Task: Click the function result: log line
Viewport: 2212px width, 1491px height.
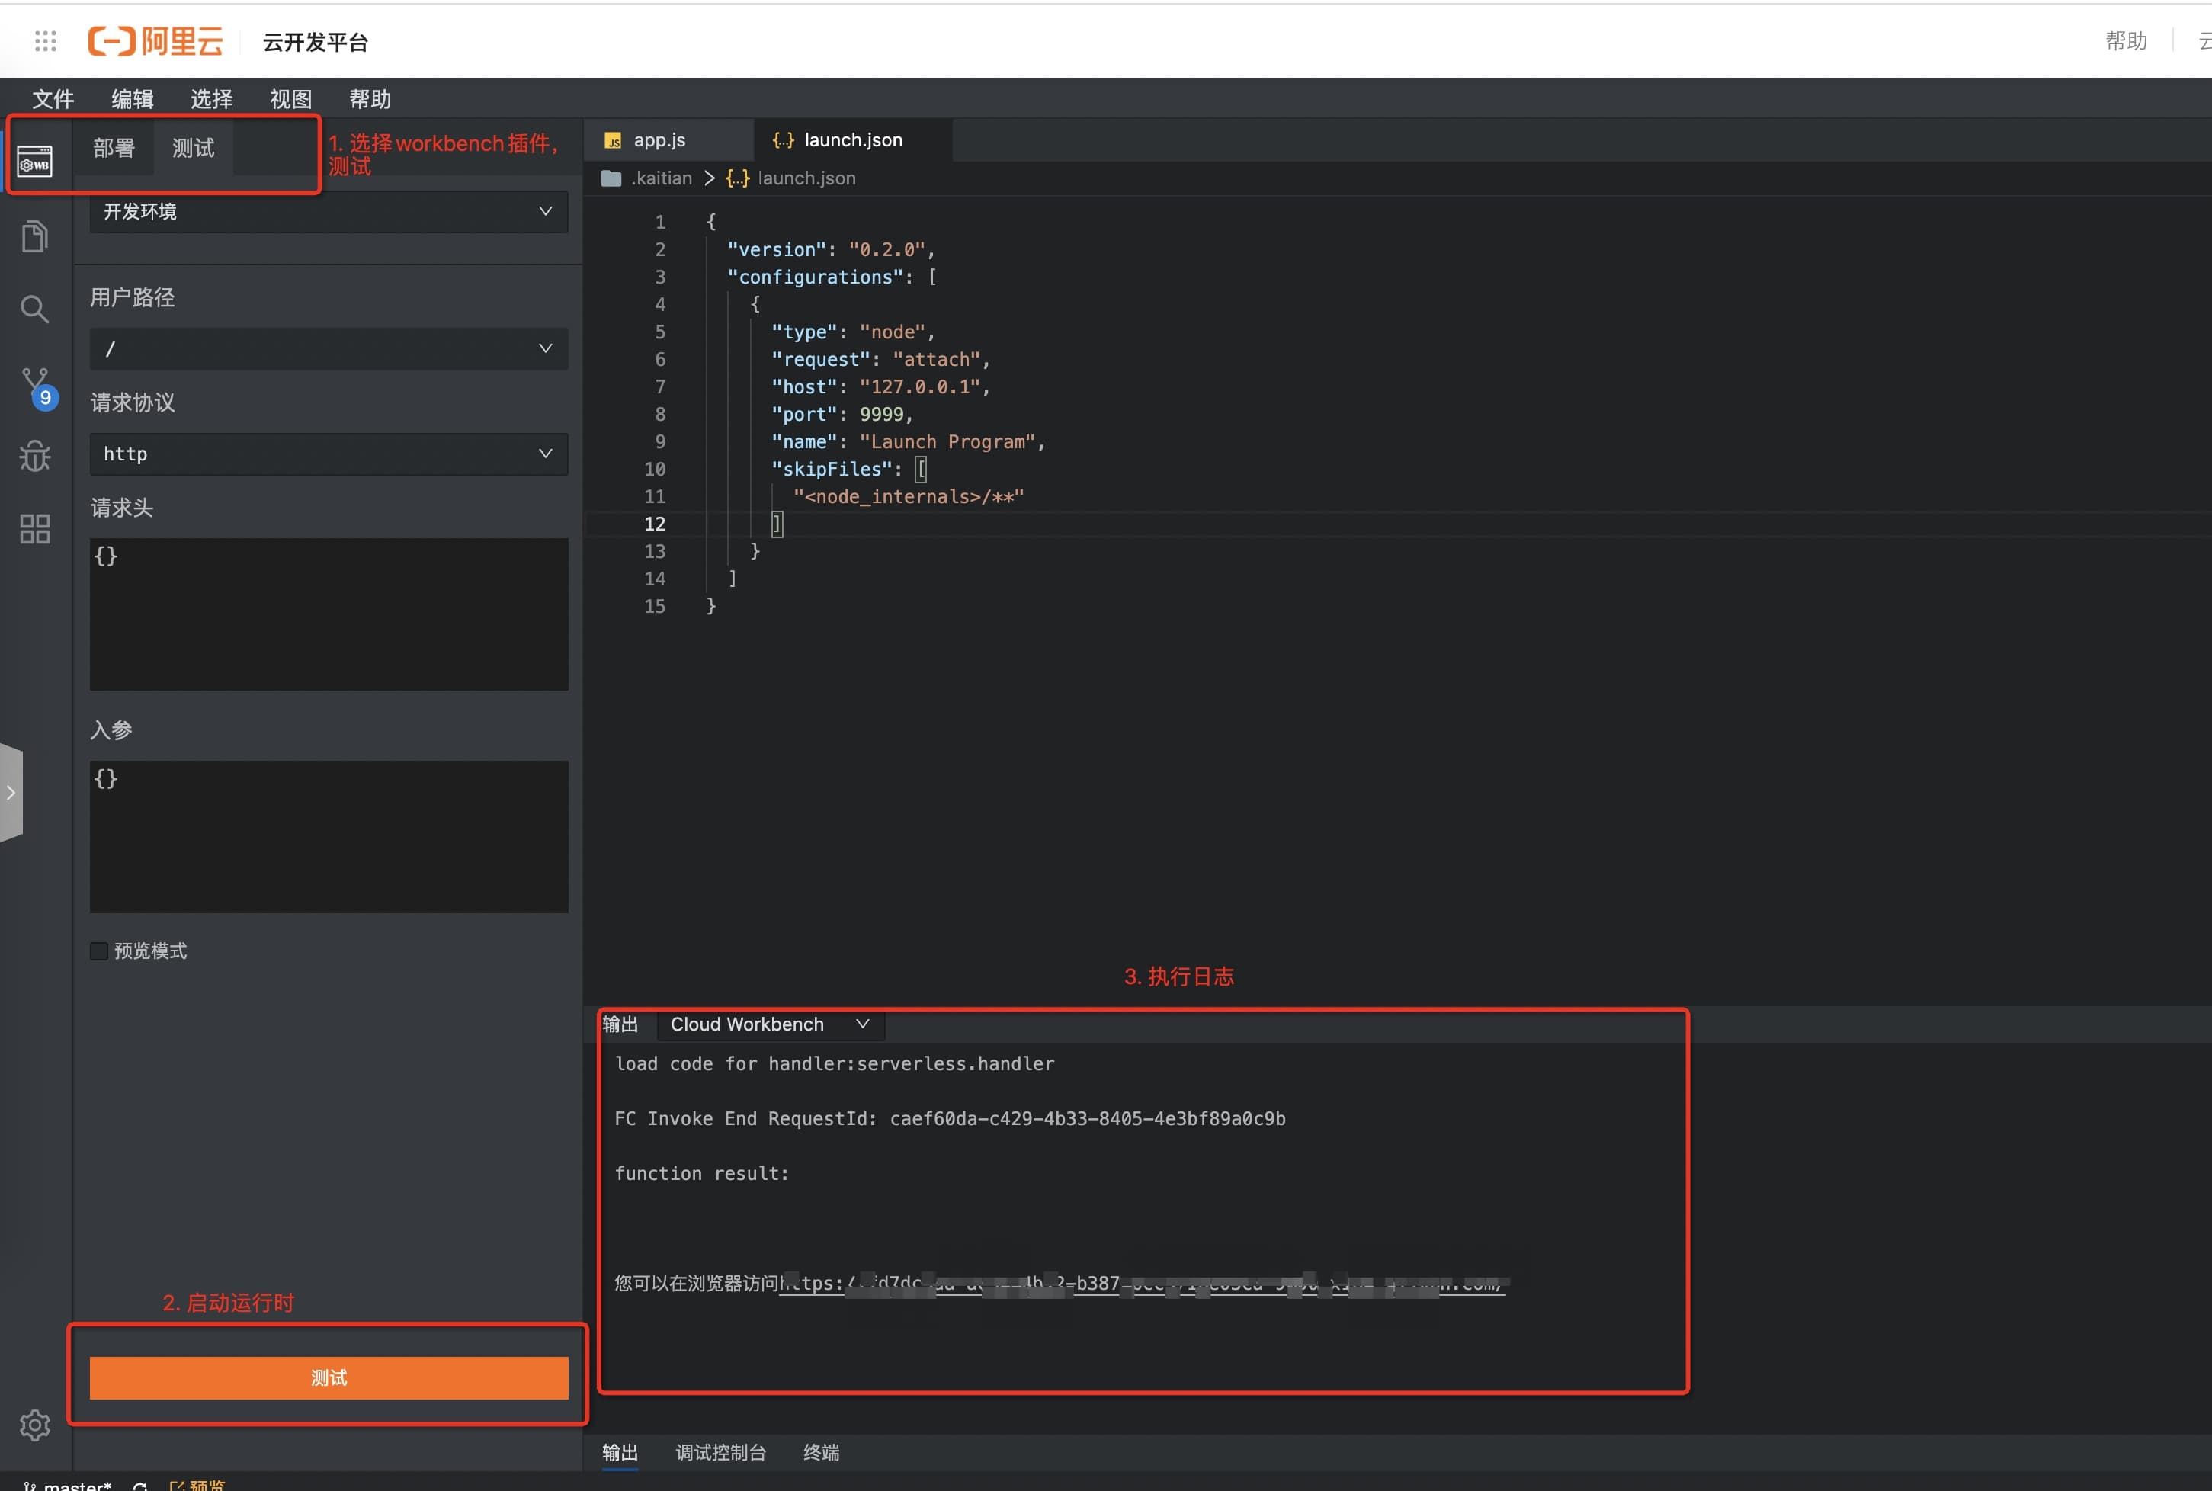Action: (701, 1173)
